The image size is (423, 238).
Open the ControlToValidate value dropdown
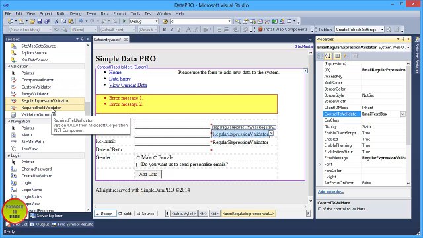(x=403, y=114)
